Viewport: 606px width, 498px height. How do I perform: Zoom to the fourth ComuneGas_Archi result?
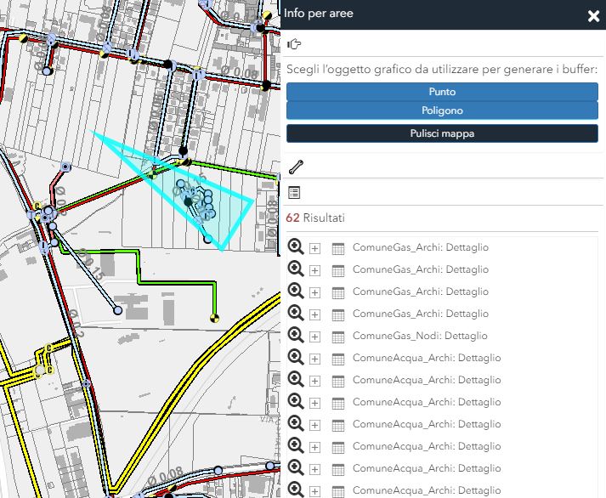pos(296,313)
